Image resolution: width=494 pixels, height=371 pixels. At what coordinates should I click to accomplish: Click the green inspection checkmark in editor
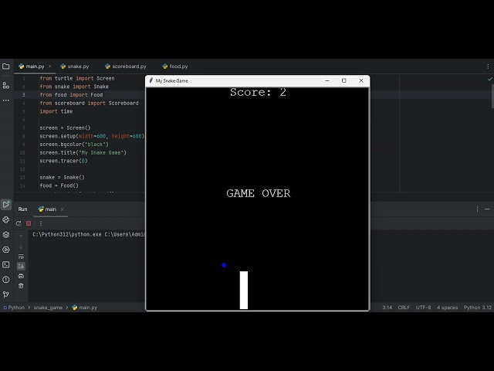(490, 79)
